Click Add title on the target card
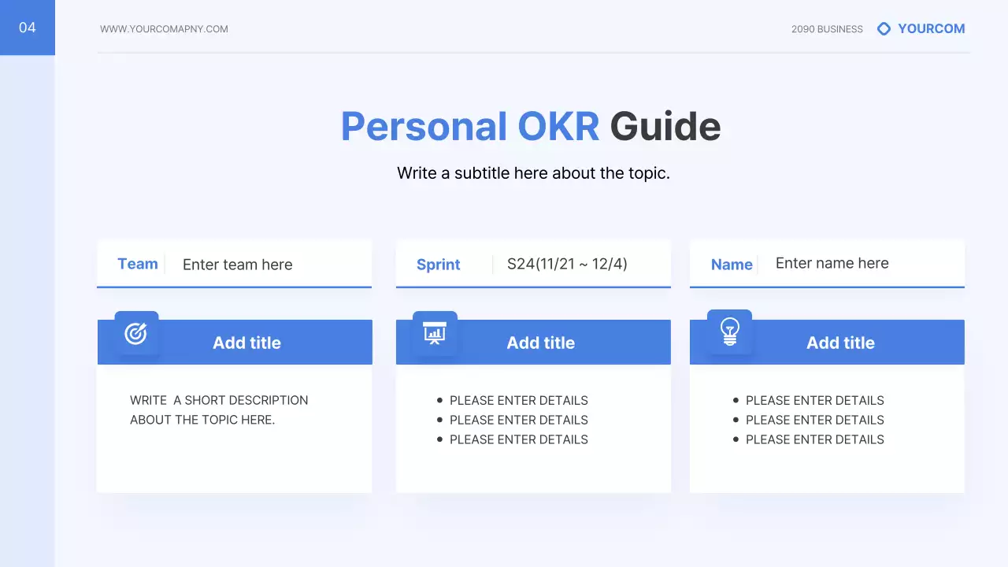 pos(246,343)
